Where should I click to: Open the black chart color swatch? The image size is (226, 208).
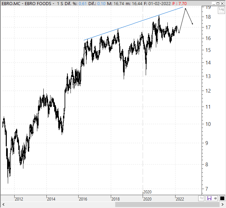tap(222, 198)
